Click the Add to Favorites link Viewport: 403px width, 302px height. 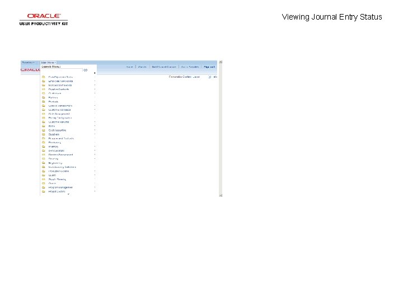click(x=190, y=67)
